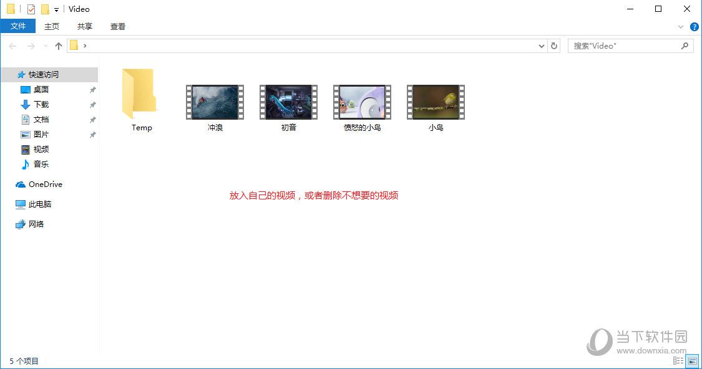This screenshot has height=369, width=702.
Task: Open the Customize Quick Access Toolbar dropdown
Action: point(56,9)
